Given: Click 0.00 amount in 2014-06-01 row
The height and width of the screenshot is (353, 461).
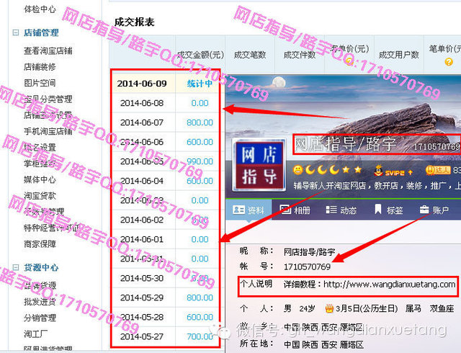Looking at the screenshot, I should pos(200,239).
